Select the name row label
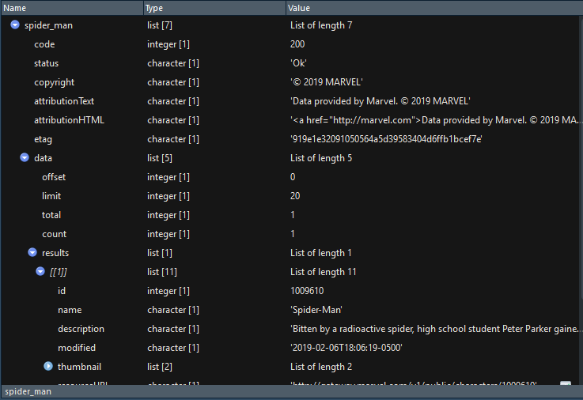 click(x=70, y=310)
